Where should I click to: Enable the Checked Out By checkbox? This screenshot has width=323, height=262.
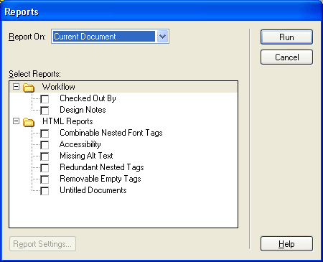(45, 99)
